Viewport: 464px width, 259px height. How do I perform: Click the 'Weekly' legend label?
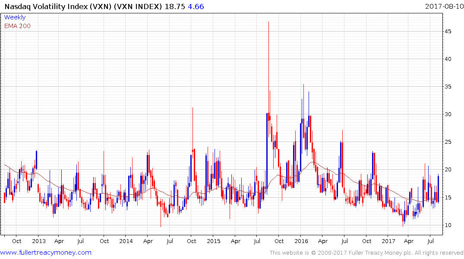(x=15, y=17)
